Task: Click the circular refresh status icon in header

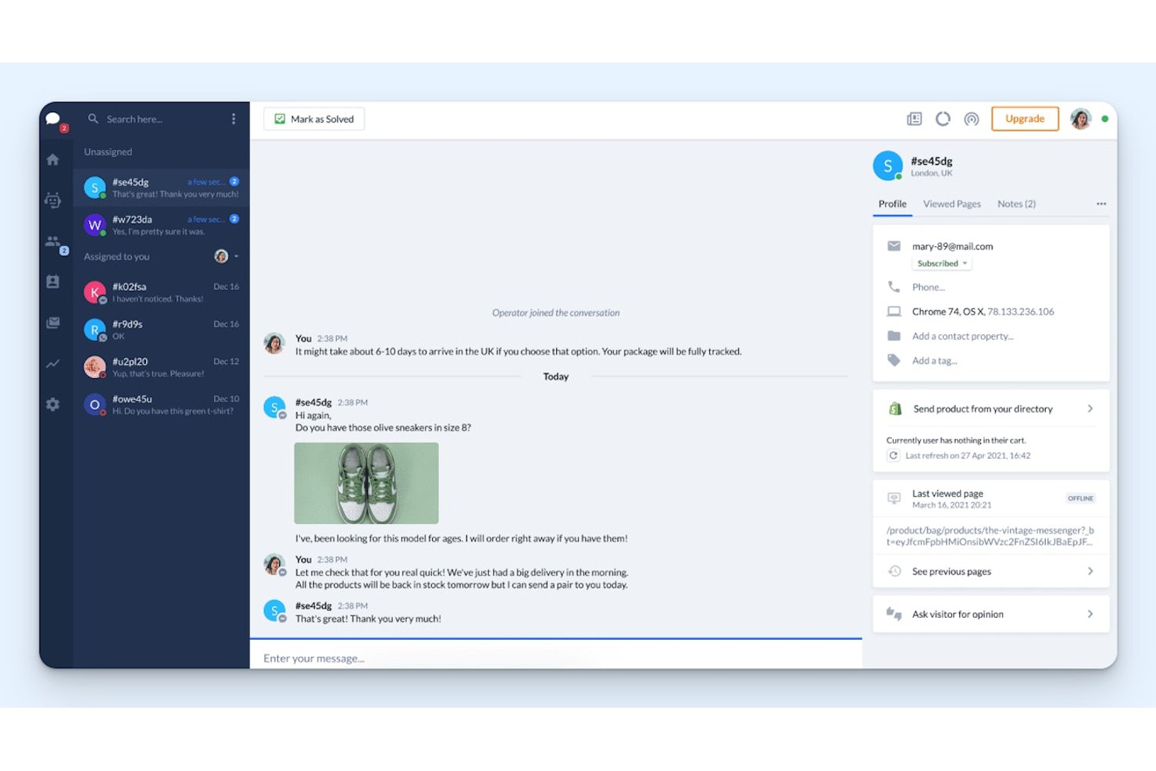Action: 943,119
